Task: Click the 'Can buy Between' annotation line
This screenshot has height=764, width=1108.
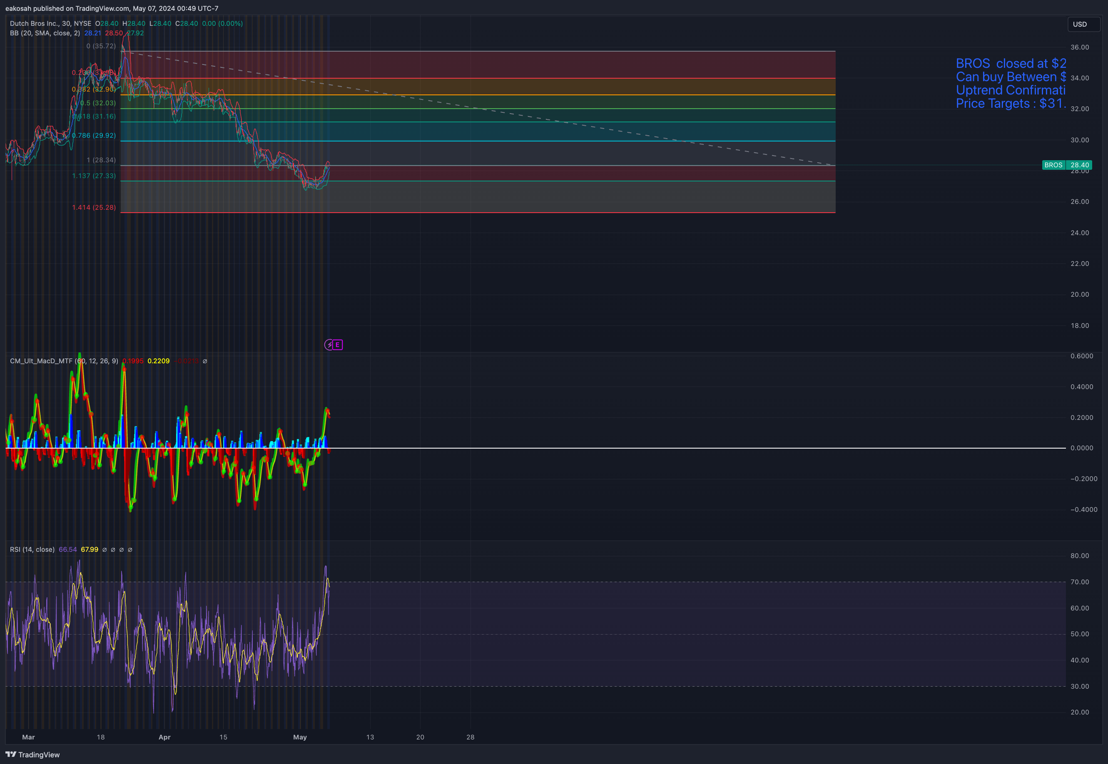Action: tap(1011, 77)
